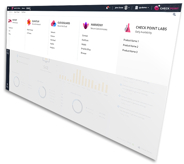The width and height of the screenshot is (184, 164).
Task: Click the Infinity product logo
Action: [x=10, y=21]
